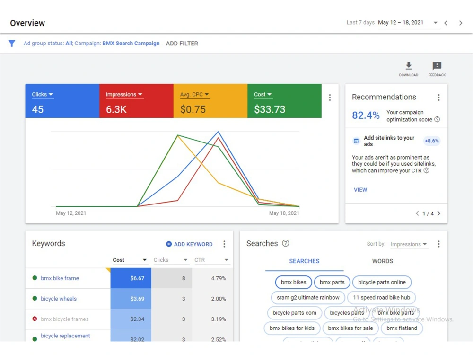Select bicycle parts com chip
Screen dimensions: 473x355
[294, 313]
